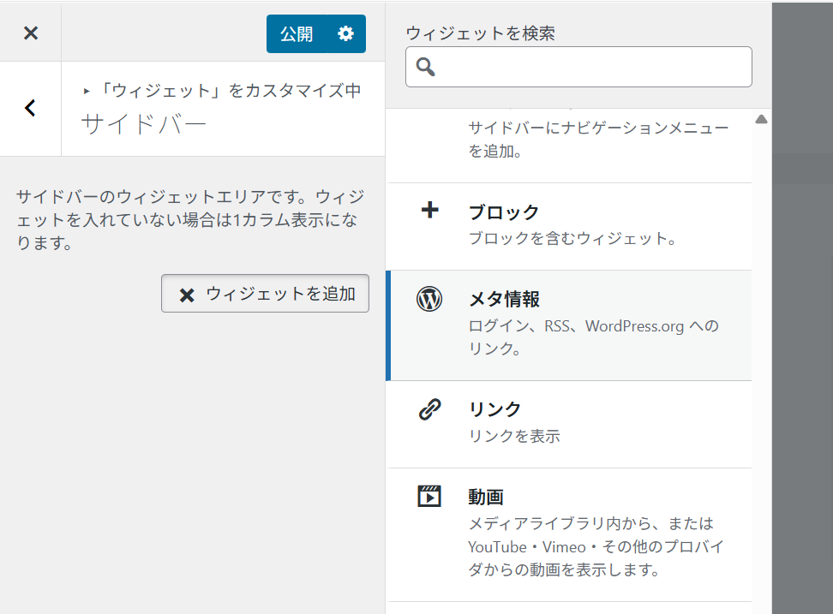The height and width of the screenshot is (614, 833).
Task: Click the magnifier search icon
Action: [426, 67]
